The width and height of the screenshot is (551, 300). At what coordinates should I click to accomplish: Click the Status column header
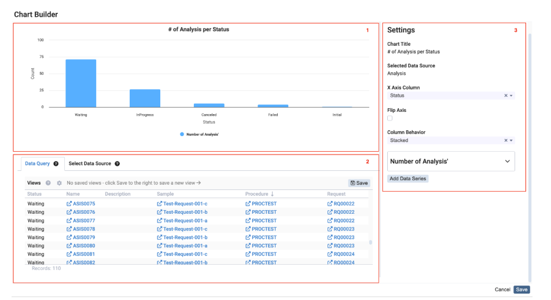pyautogui.click(x=35, y=194)
